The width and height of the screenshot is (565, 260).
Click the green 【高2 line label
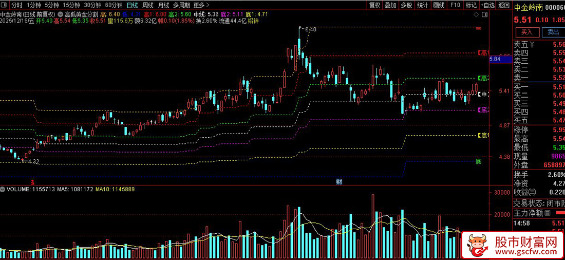(x=483, y=78)
